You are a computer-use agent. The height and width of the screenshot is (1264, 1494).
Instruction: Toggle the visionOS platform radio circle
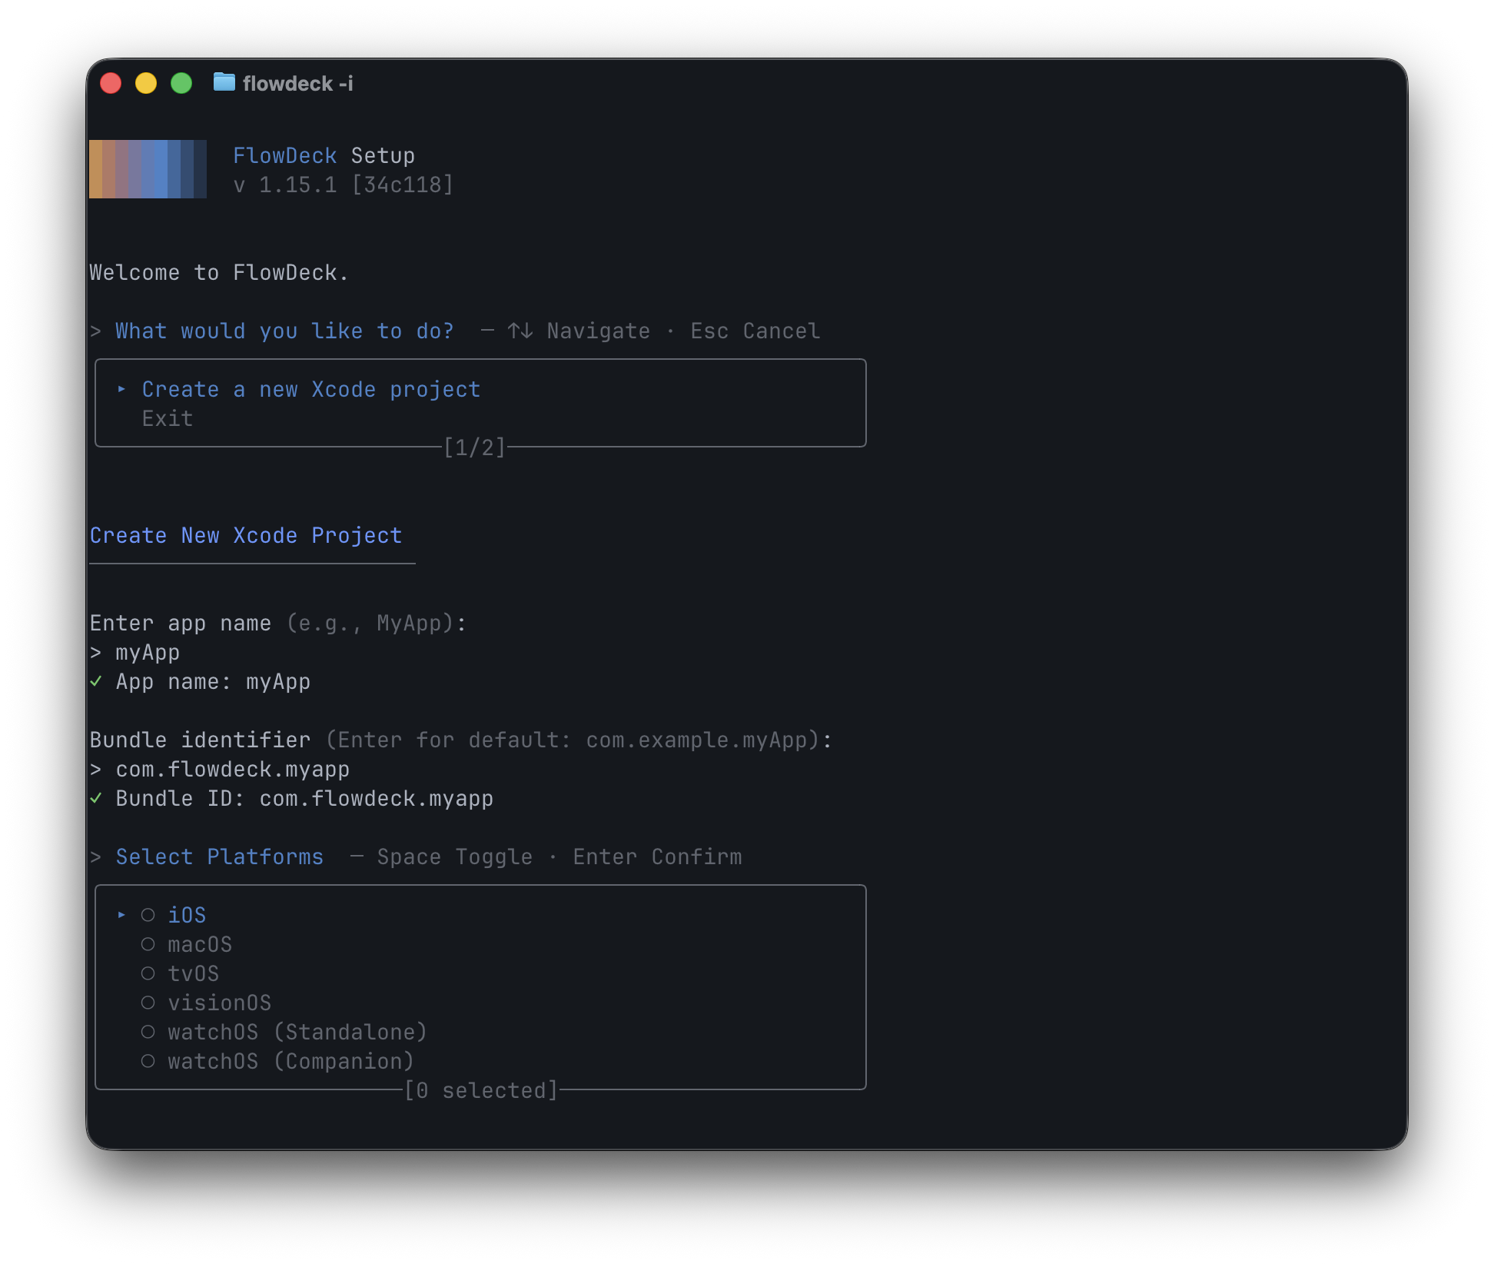point(148,1003)
